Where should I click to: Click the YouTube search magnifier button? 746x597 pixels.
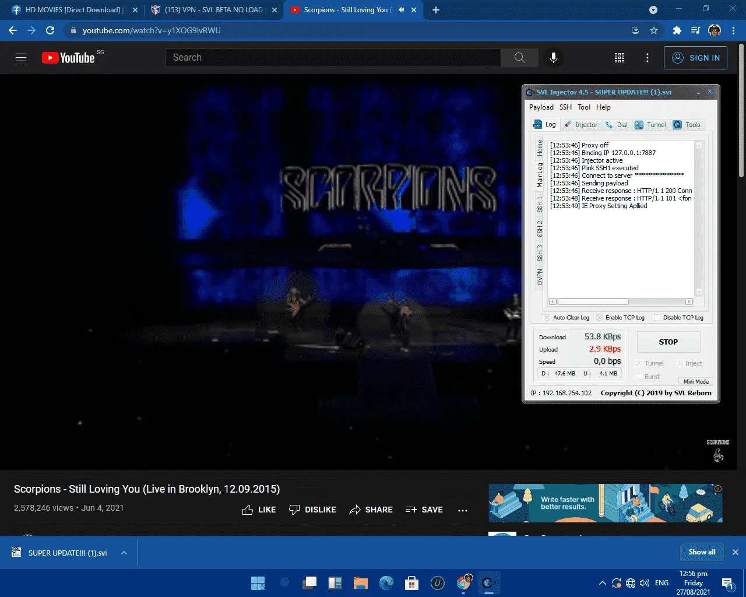coord(520,57)
